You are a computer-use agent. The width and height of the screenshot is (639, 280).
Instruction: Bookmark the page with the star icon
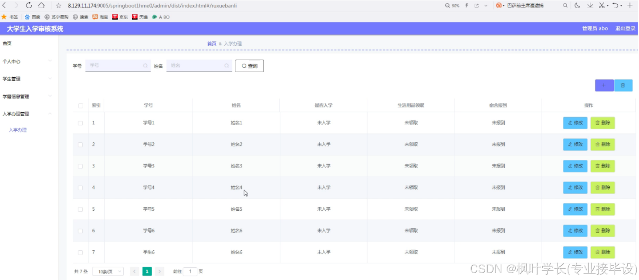[58, 6]
